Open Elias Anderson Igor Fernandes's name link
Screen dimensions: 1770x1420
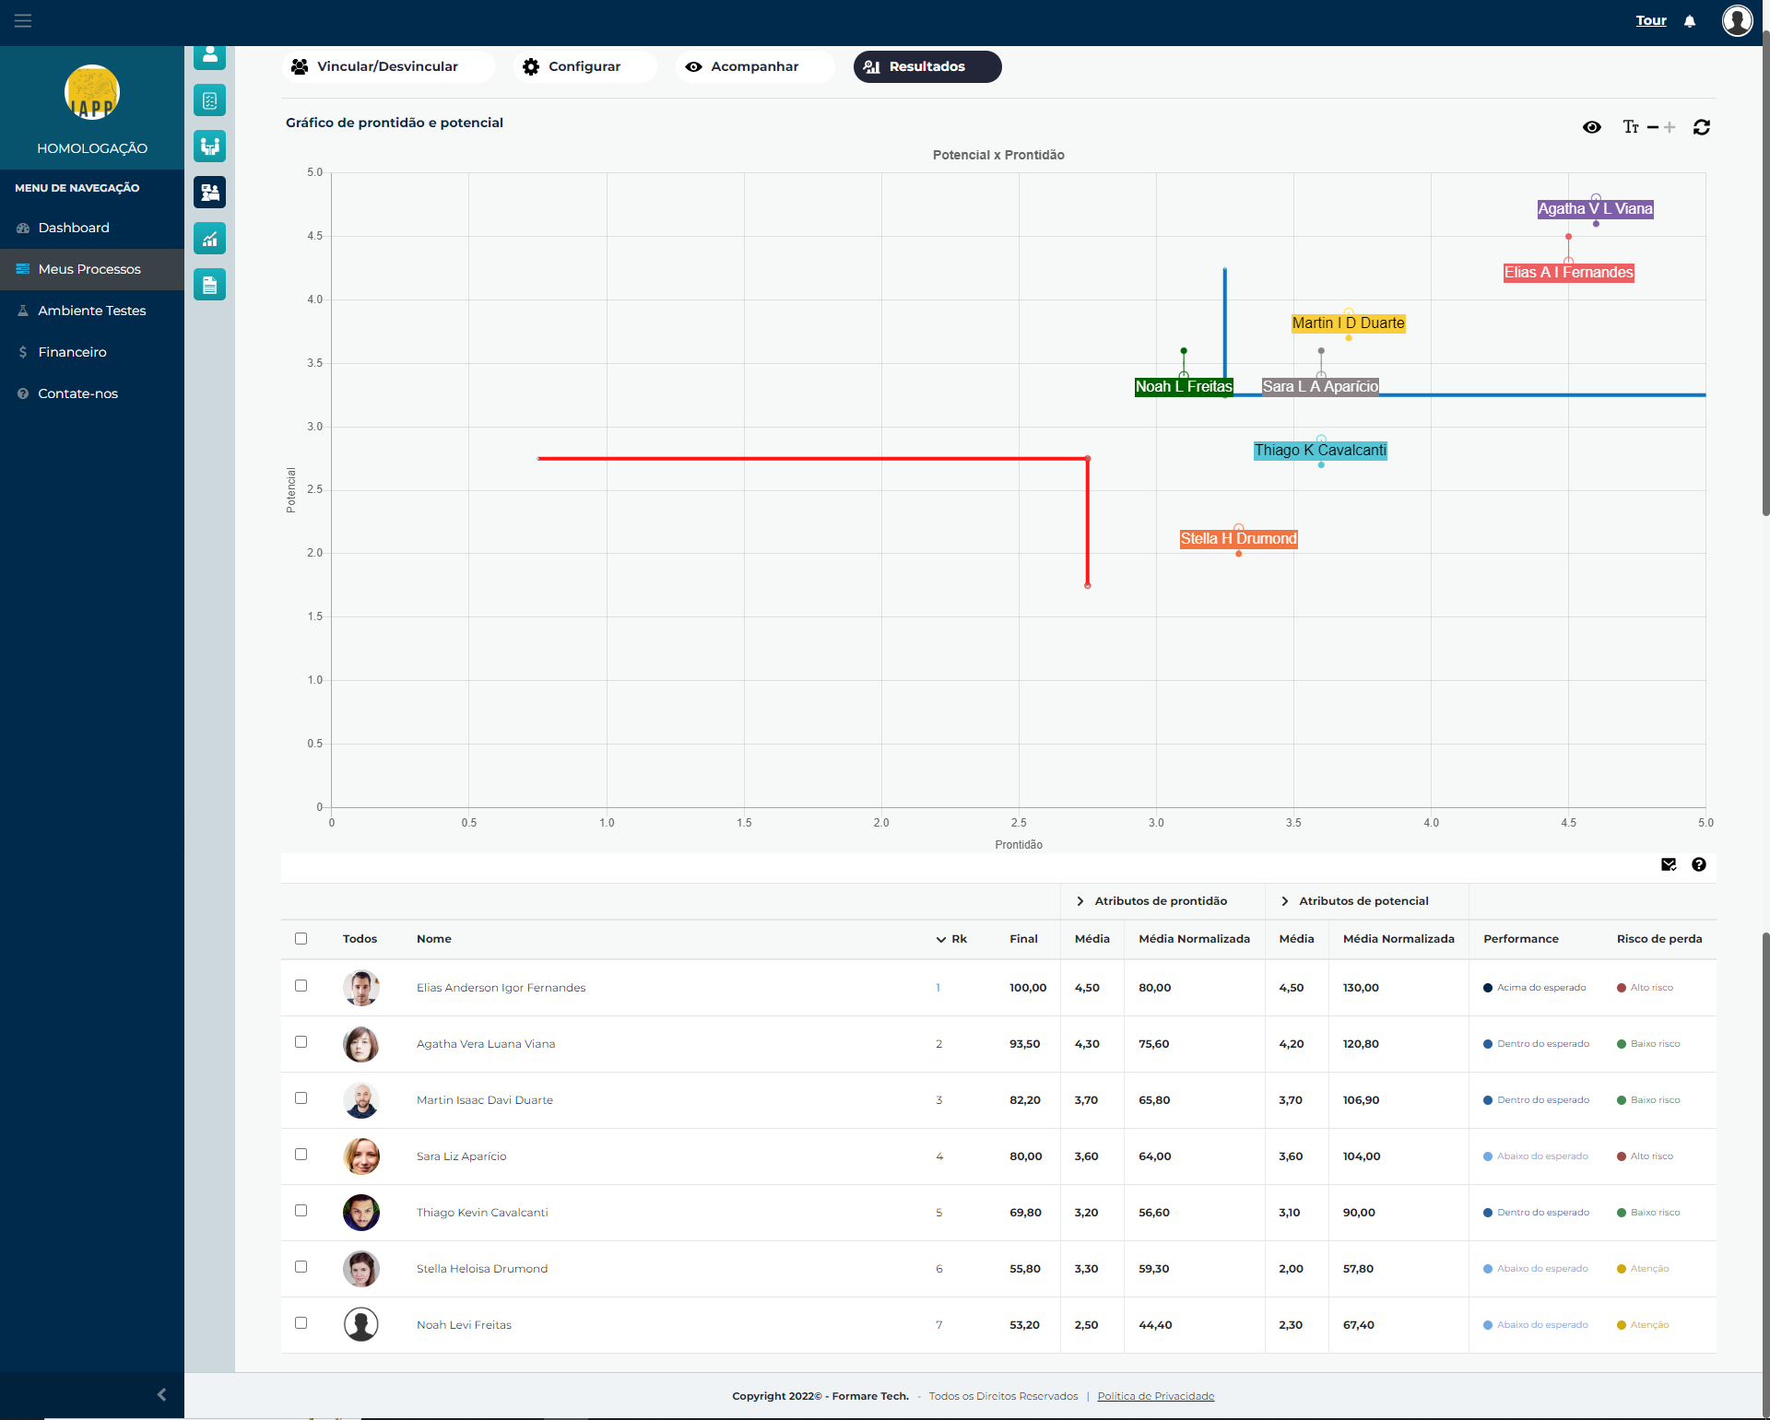(x=501, y=988)
